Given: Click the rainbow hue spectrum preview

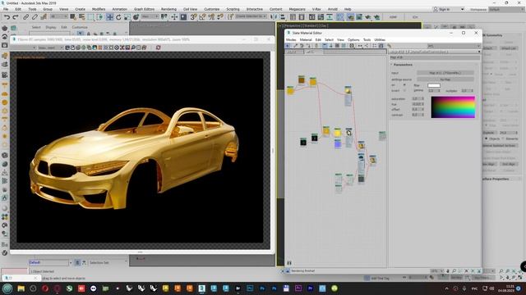Looking at the screenshot, I should [x=453, y=107].
